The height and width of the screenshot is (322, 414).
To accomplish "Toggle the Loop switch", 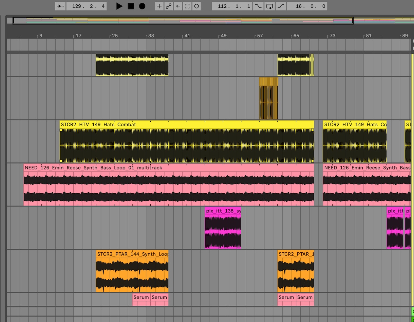I will pyautogui.click(x=270, y=6).
